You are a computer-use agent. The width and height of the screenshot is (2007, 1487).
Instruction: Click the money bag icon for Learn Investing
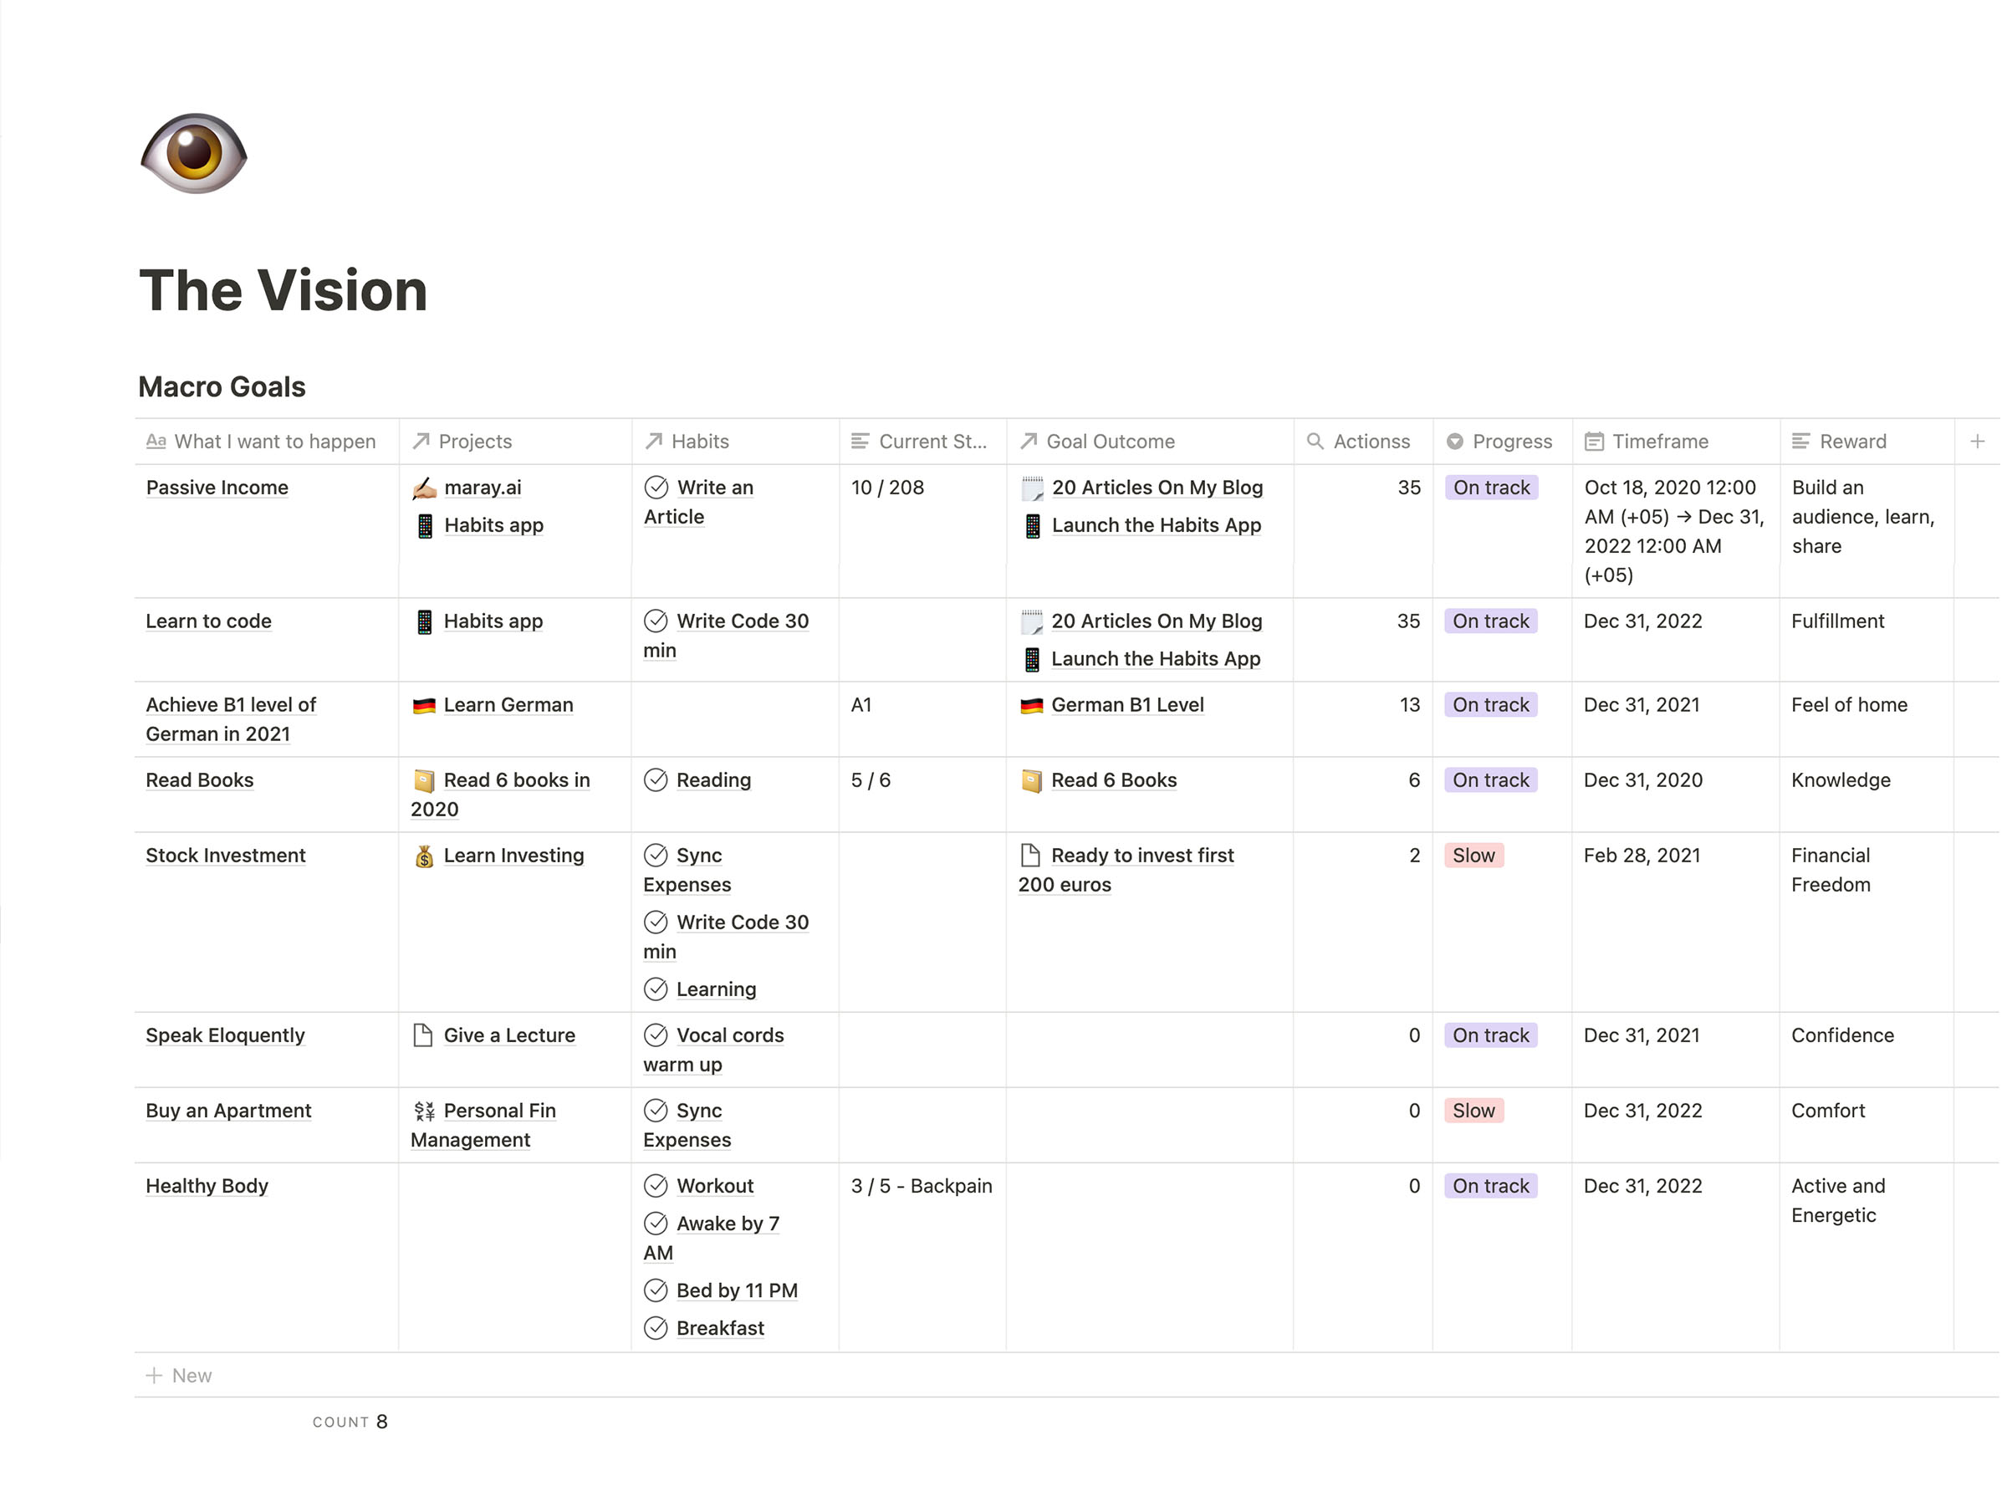[x=424, y=856]
